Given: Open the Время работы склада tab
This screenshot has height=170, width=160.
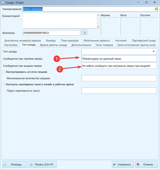Looking at the screenshot, I should coord(53,45).
